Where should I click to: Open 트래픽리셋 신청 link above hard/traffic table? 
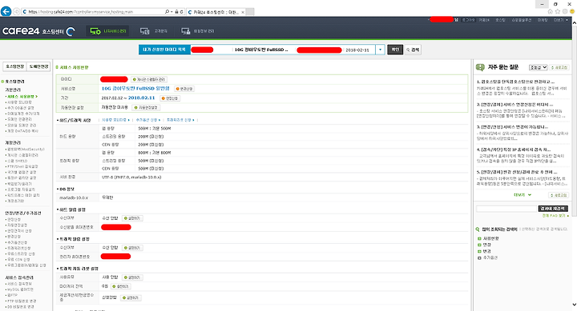click(180, 120)
